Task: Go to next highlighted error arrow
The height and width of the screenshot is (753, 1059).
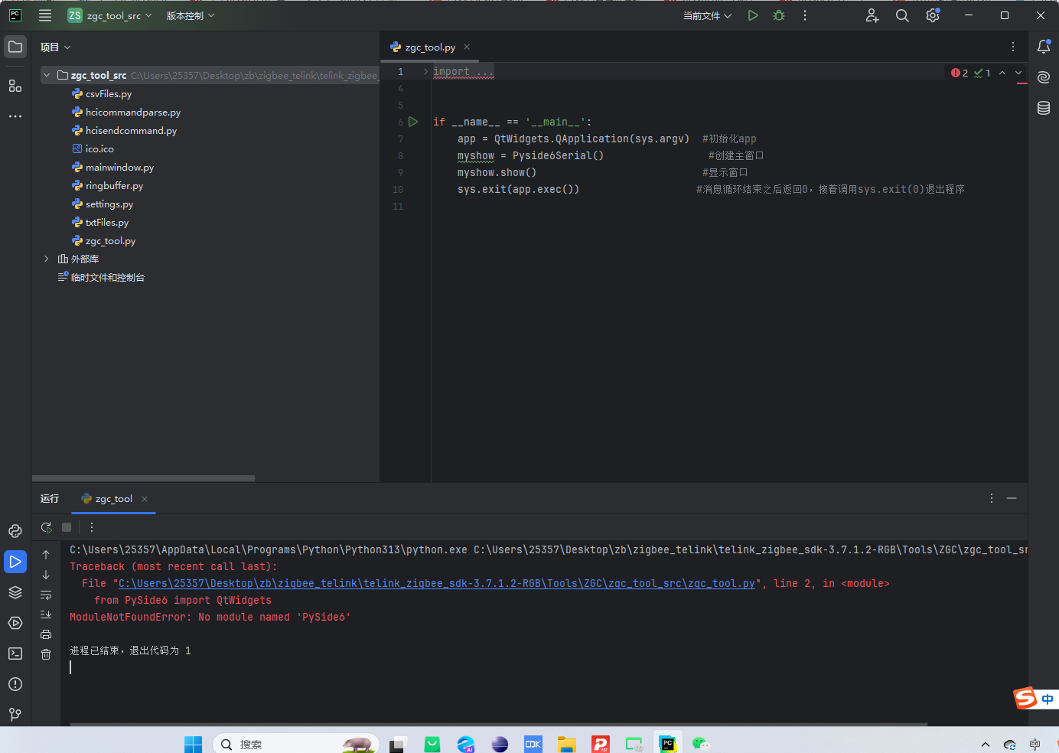Action: pos(1018,73)
